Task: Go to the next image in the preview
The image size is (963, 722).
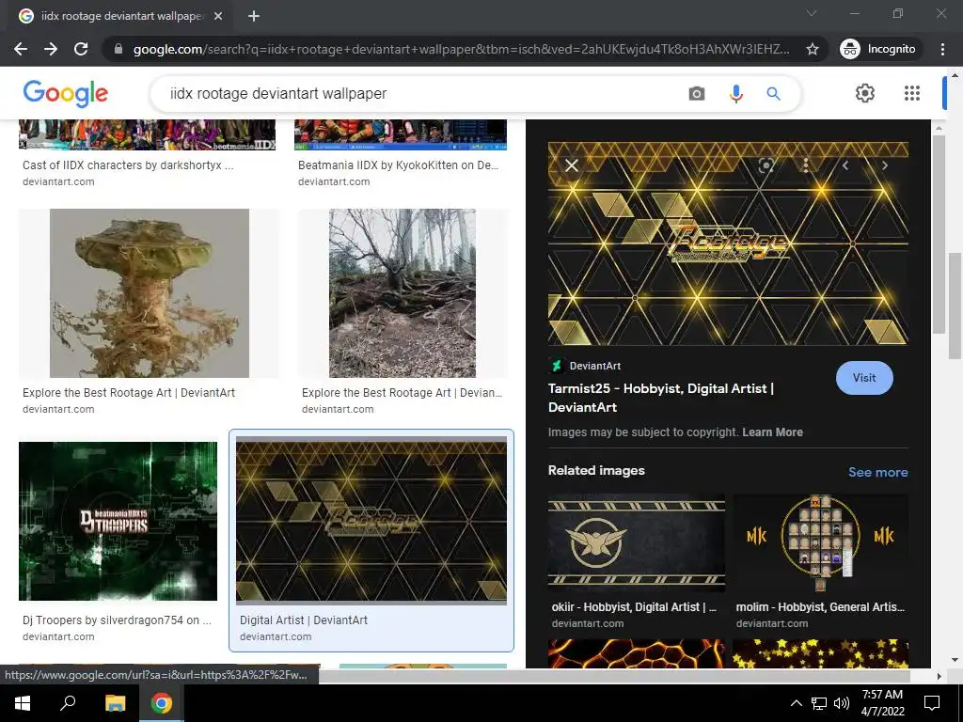Action: [x=884, y=165]
